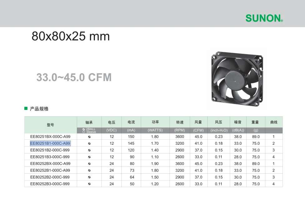Click the bearing symbol in the EE80251BX-000C-A99 row
305x213 pixels.
coord(89,137)
